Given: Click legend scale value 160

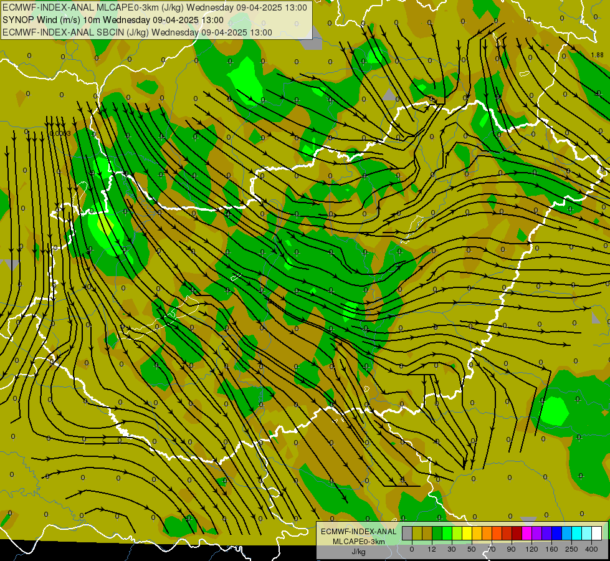Looking at the screenshot, I should coord(551,549).
